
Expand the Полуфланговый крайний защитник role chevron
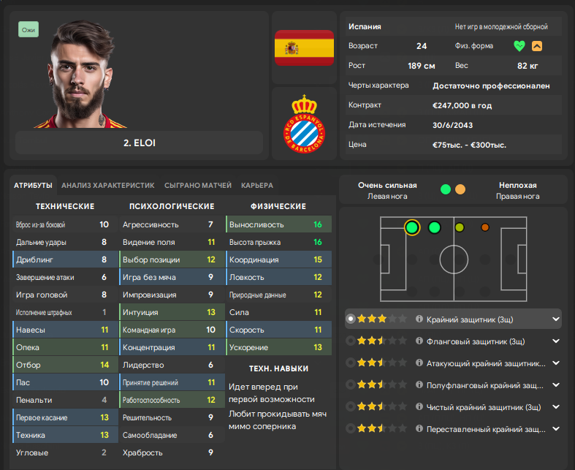pos(556,384)
